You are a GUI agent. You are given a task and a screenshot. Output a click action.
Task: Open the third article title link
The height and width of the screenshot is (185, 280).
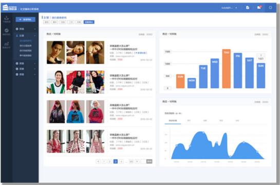124,107
